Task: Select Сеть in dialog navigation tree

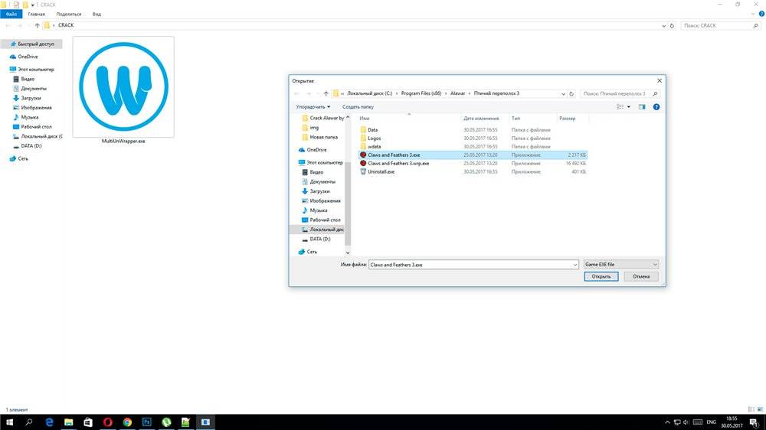Action: (312, 252)
